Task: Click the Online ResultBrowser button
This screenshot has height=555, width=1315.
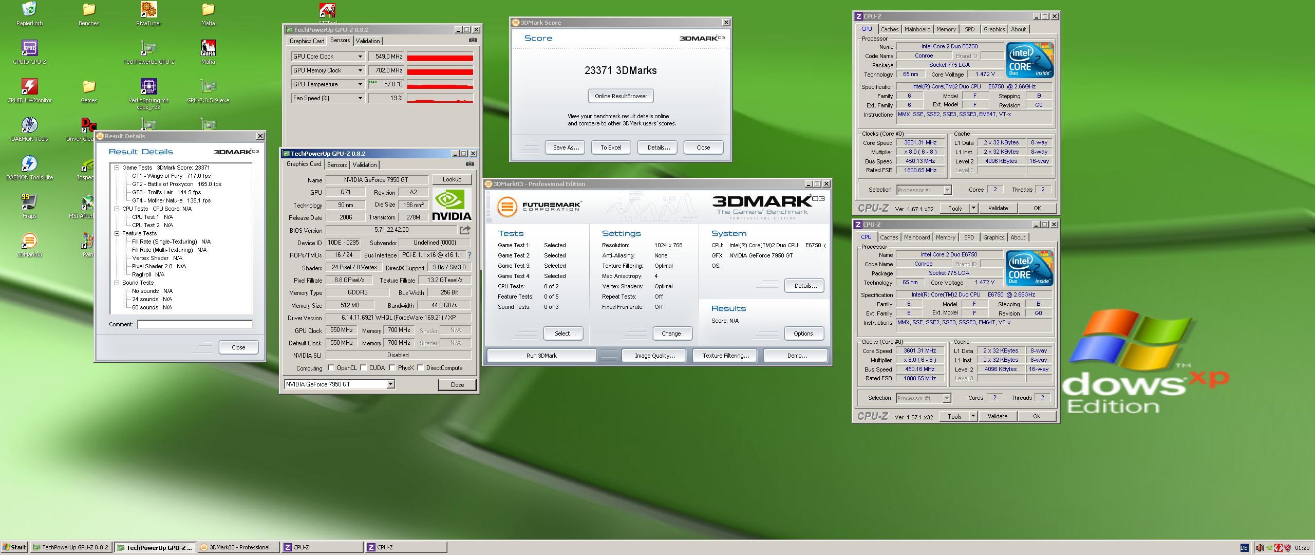Action: pyautogui.click(x=621, y=96)
